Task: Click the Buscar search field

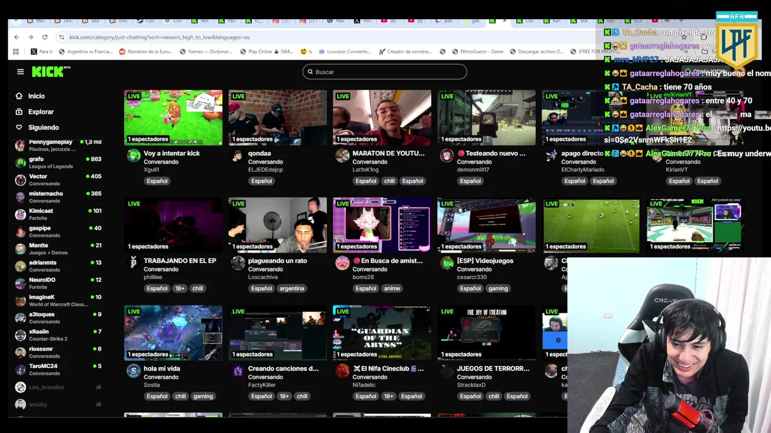Action: (x=384, y=72)
